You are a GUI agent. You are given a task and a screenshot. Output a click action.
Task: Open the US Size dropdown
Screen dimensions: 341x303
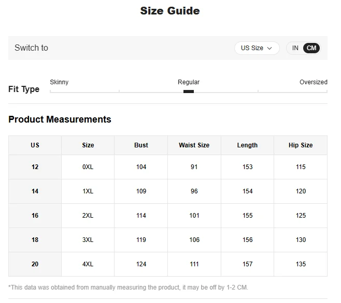257,48
